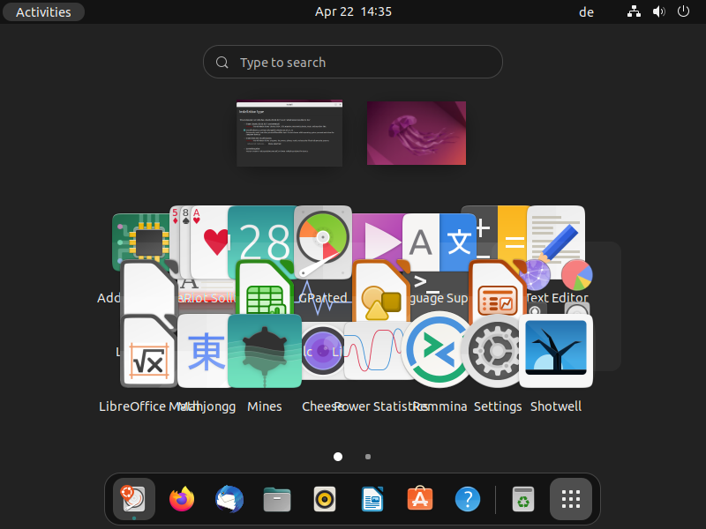This screenshot has height=529, width=706.
Task: Launch Firefox from the dock
Action: pyautogui.click(x=182, y=499)
